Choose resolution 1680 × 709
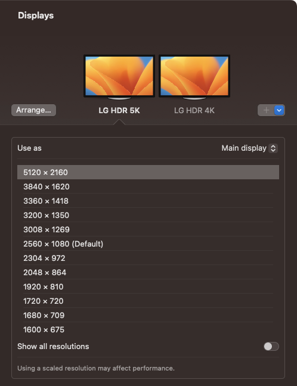Screen dimensions: 297x386 click(148, 315)
